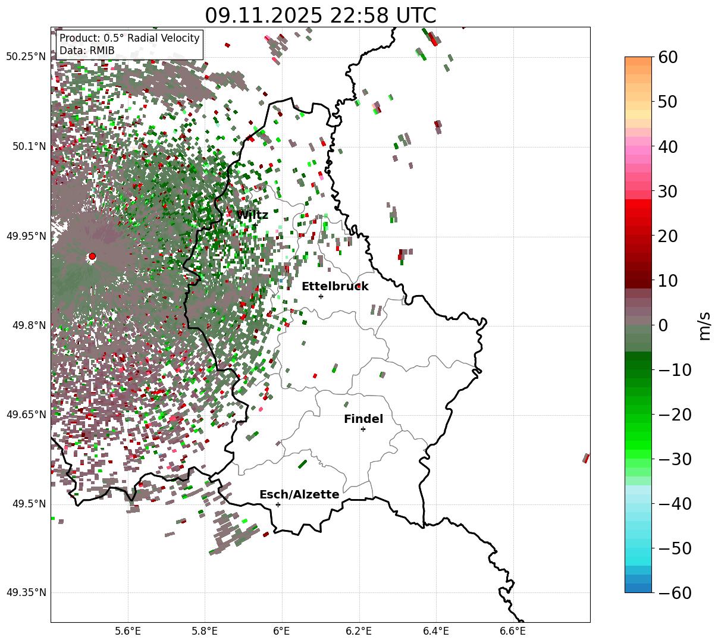The height and width of the screenshot is (643, 718).
Task: Click the colorbar −60 tick label
Action: click(675, 593)
